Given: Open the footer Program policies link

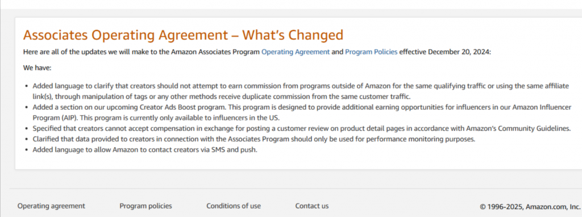Looking at the screenshot, I should (145, 206).
